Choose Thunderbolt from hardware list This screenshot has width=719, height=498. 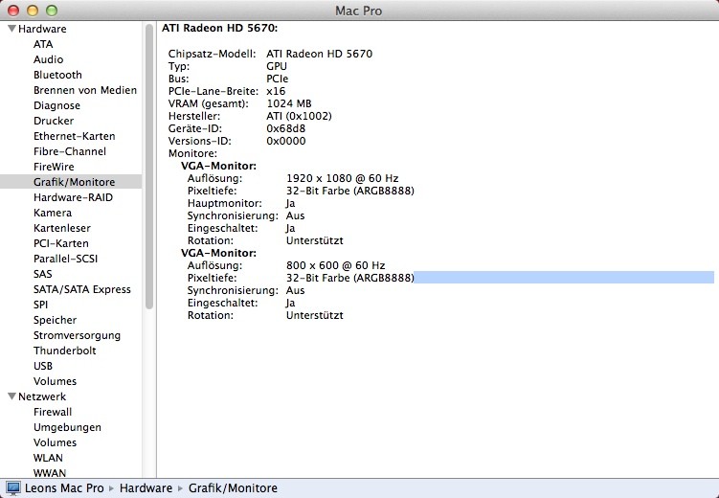click(x=64, y=351)
